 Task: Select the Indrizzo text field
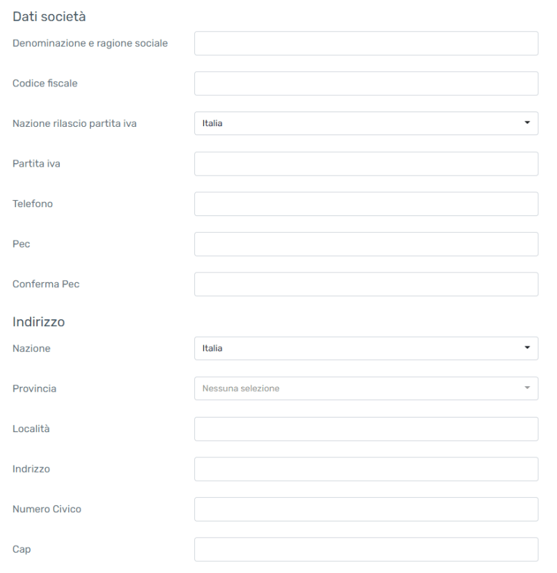tap(366, 469)
